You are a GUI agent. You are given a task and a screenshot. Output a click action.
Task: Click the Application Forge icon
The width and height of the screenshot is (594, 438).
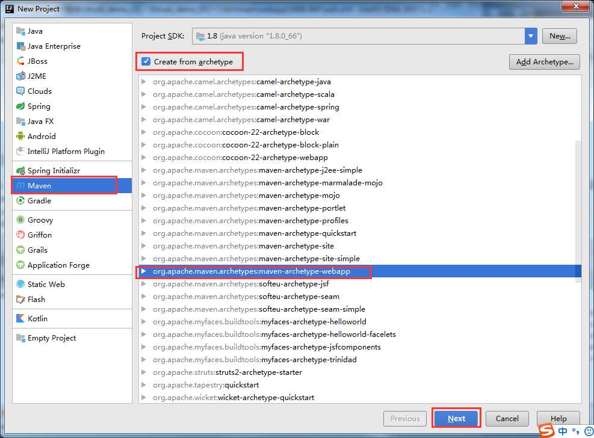[x=20, y=265]
